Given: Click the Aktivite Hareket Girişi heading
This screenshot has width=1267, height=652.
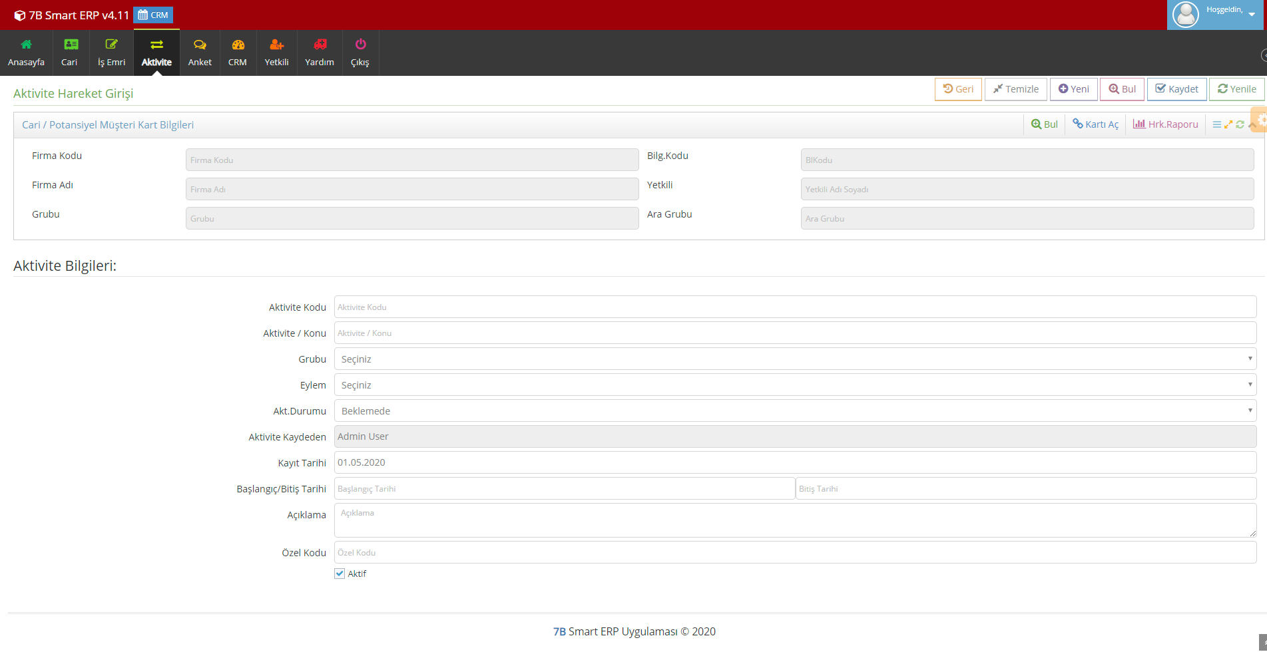Looking at the screenshot, I should coord(73,93).
